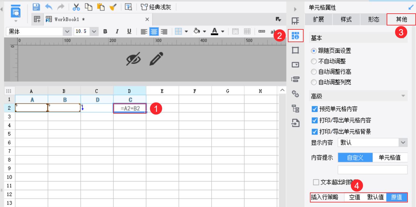The width and height of the screenshot is (416, 207).
Task: Expand the border style dropdown arrow
Action: pyautogui.click(x=186, y=32)
